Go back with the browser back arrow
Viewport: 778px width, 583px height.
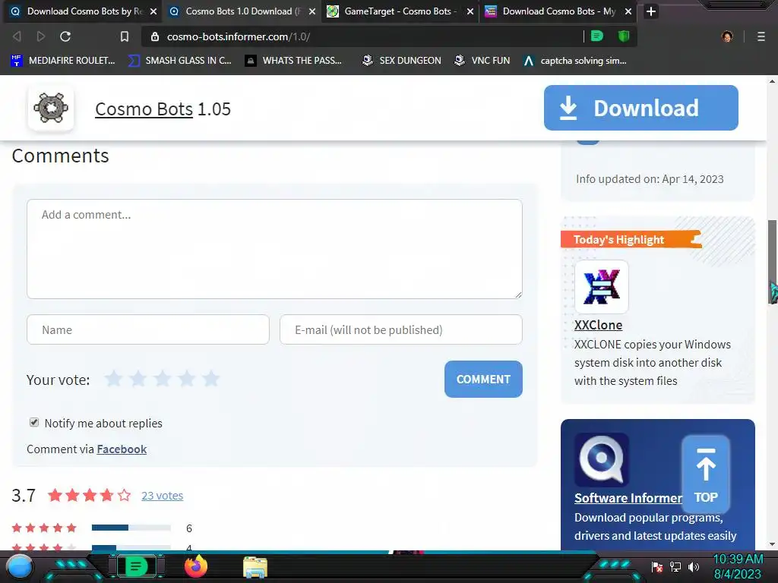(x=17, y=36)
